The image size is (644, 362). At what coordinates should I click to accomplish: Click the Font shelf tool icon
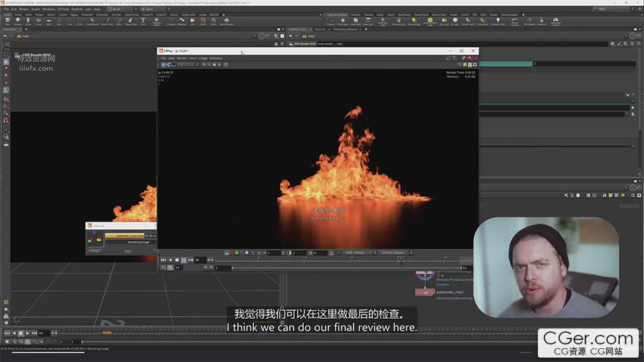(143, 21)
